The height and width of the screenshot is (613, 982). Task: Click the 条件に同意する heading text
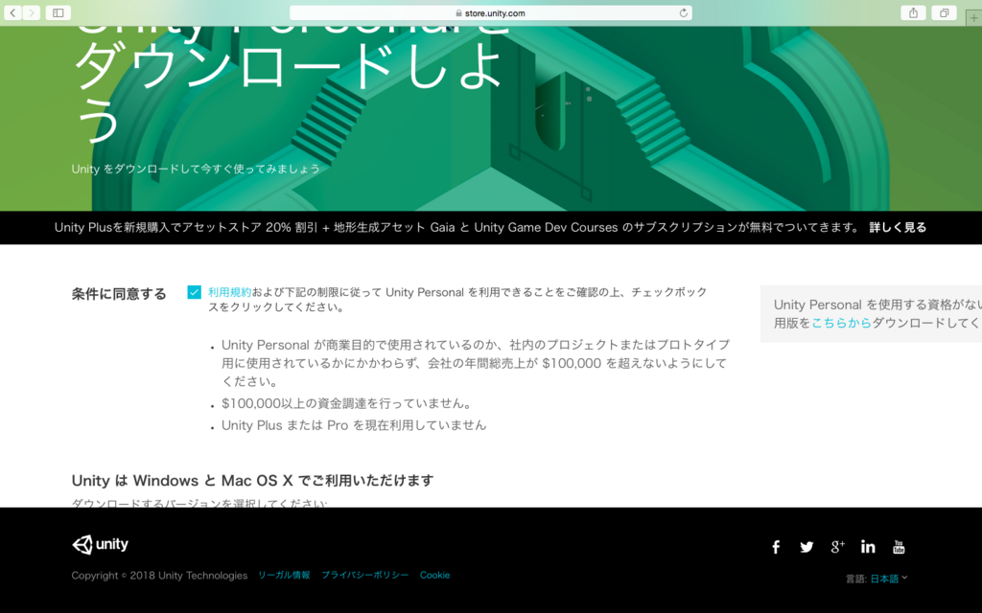[x=119, y=293]
